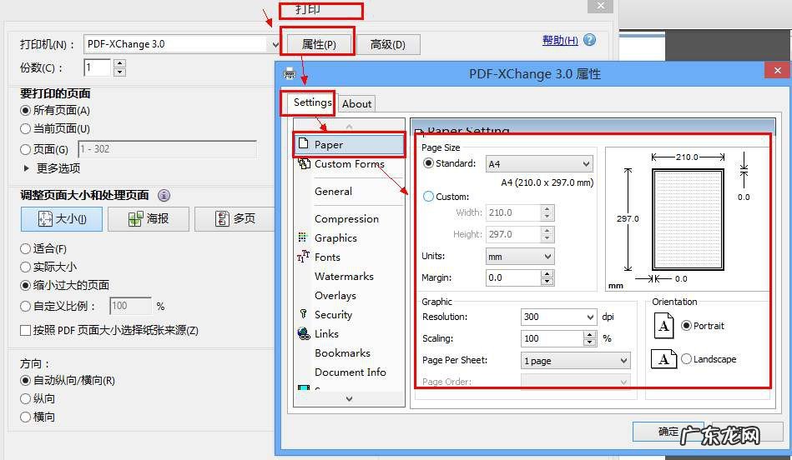Screen dimensions: 792x460
Task: Open Page Per Sheet dropdown
Action: pyautogui.click(x=575, y=360)
